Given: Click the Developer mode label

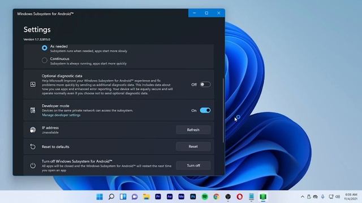Looking at the screenshot, I should click(x=55, y=106).
